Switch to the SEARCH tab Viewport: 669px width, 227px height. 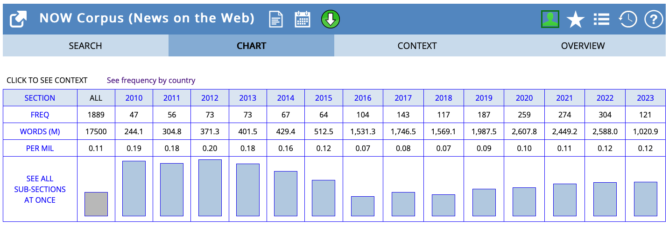pyautogui.click(x=85, y=46)
